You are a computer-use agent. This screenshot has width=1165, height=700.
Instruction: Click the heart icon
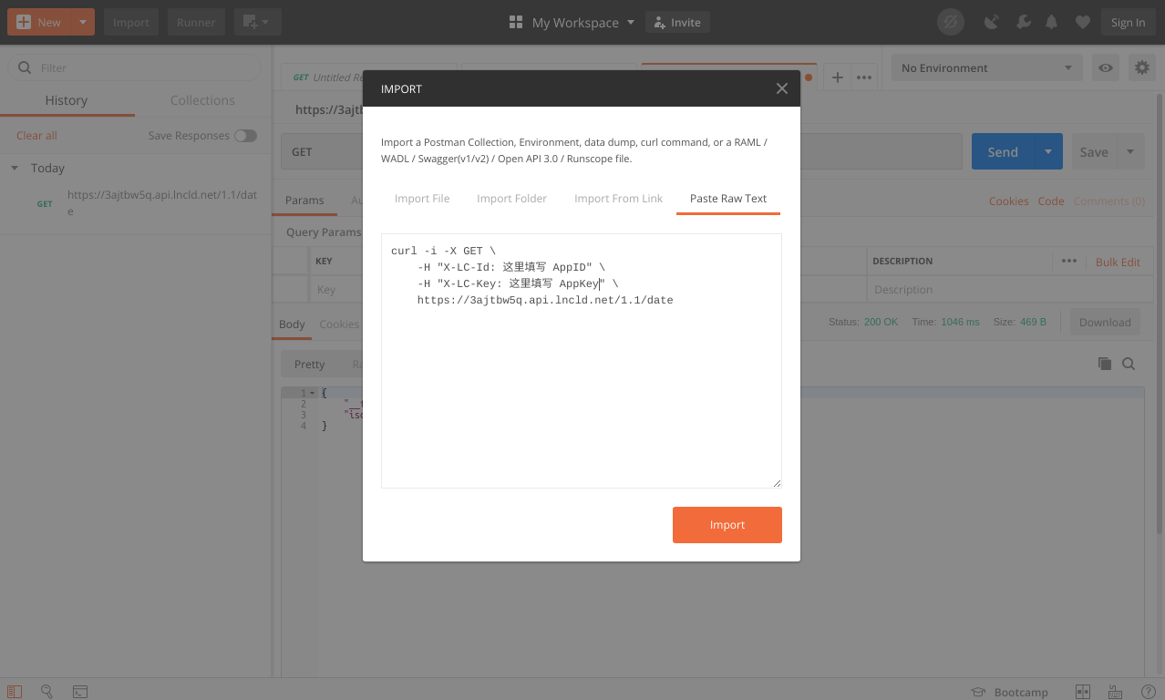tap(1082, 22)
